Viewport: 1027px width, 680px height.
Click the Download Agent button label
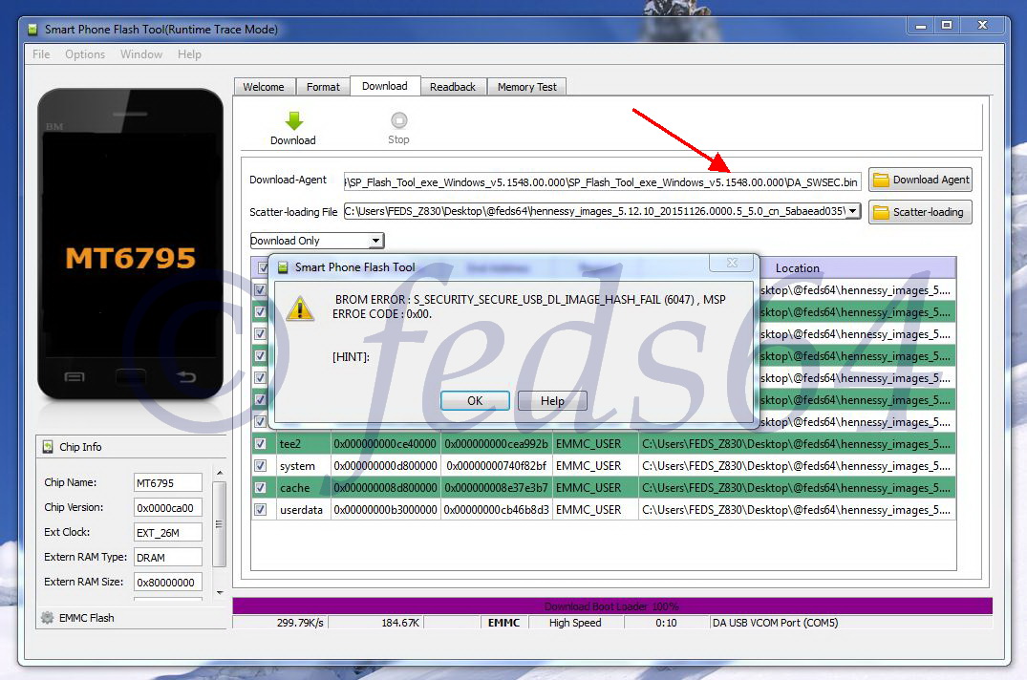coord(931,180)
